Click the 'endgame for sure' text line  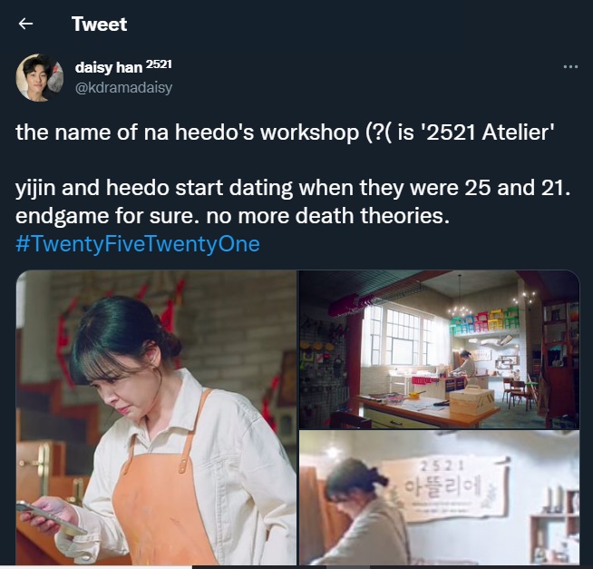tap(233, 216)
